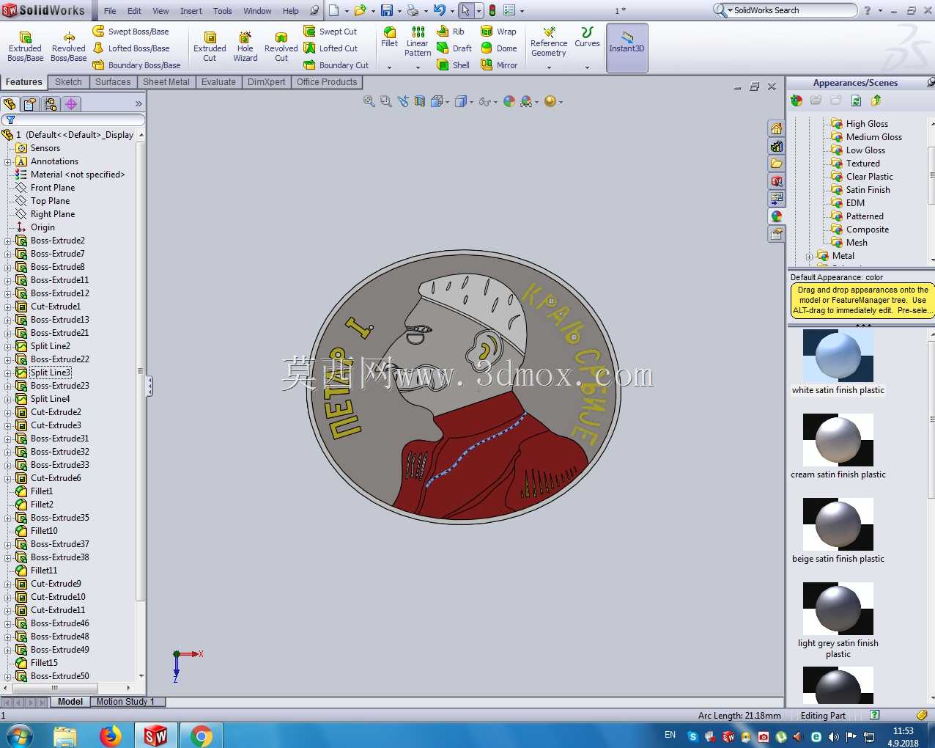Open the Undo dropdown arrow
935x748 pixels.
[x=452, y=11]
